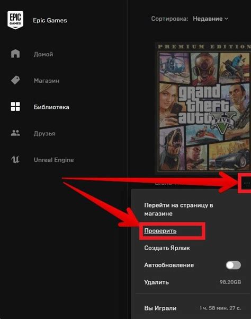Toggle the Автообновление switch
The width and height of the screenshot is (251, 319).
tap(234, 265)
